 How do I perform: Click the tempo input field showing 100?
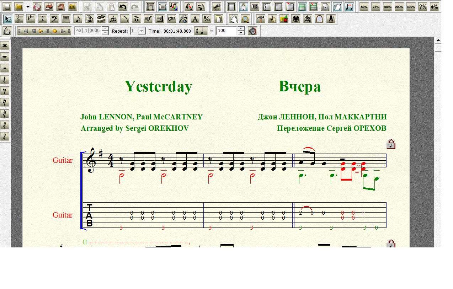[226, 31]
